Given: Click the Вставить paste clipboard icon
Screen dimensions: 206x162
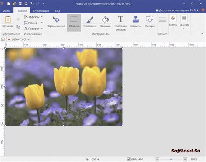Looking at the screenshot, I should coord(8,19).
